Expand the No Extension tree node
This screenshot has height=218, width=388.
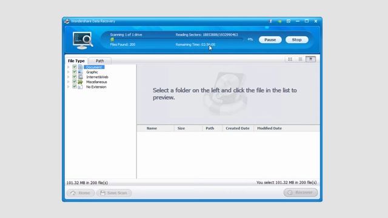69,87
